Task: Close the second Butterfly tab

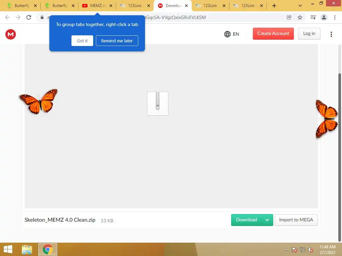Action: (73, 6)
